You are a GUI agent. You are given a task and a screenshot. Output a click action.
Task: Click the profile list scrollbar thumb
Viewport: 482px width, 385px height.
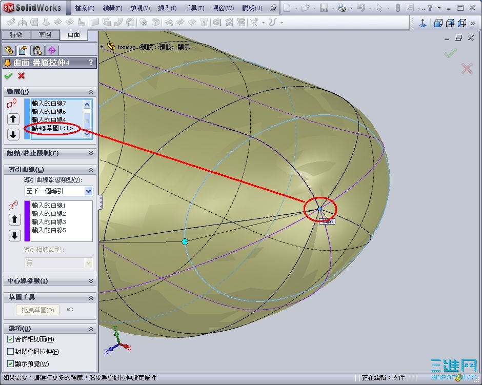pyautogui.click(x=87, y=120)
